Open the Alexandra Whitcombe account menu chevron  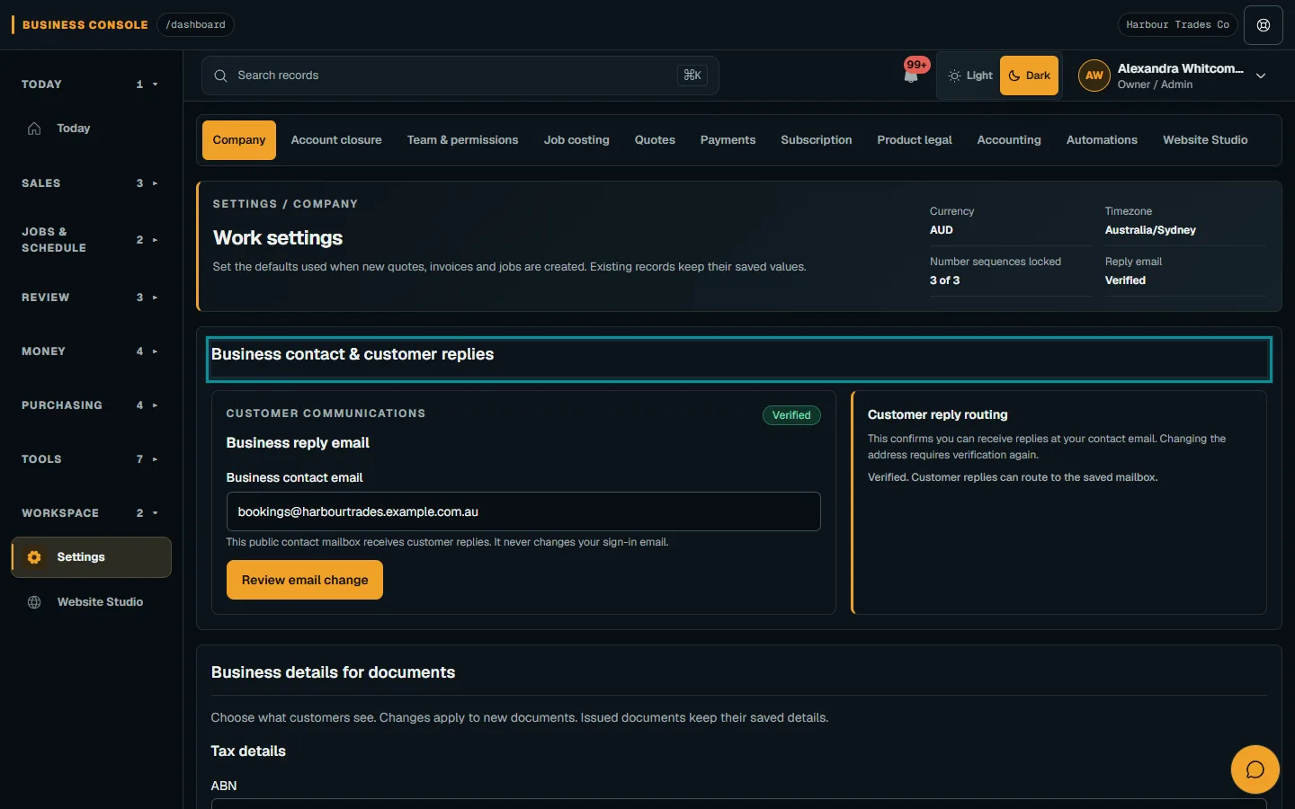(x=1261, y=76)
